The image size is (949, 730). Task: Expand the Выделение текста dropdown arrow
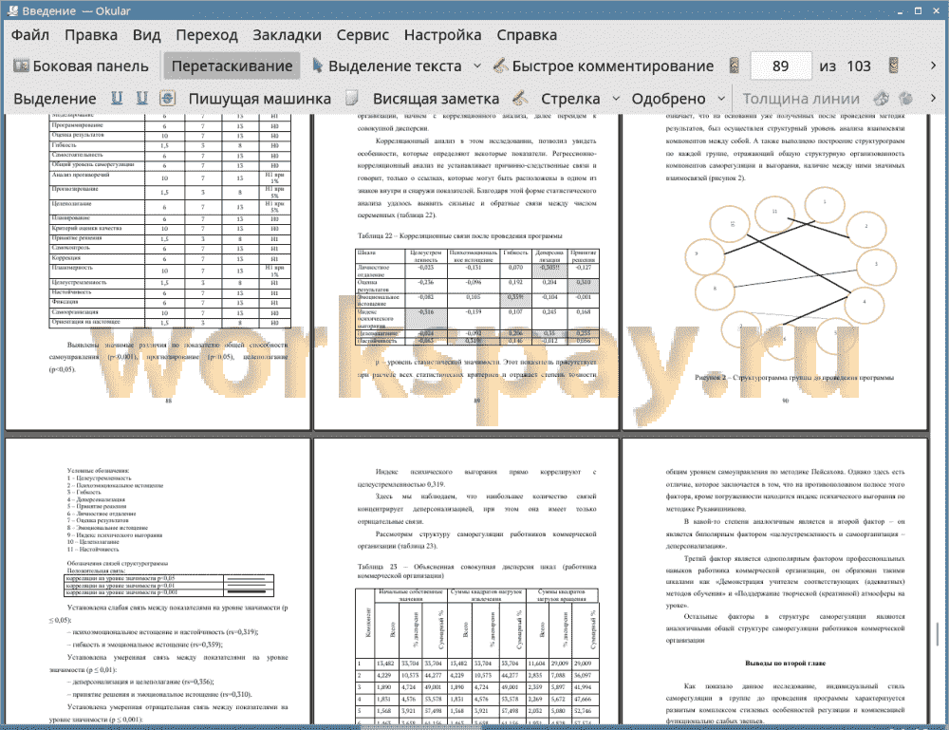(477, 66)
